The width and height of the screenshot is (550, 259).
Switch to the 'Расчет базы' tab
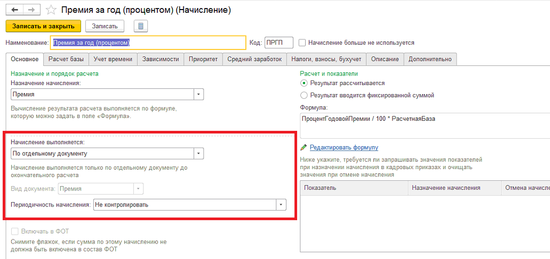pyautogui.click(x=66, y=59)
